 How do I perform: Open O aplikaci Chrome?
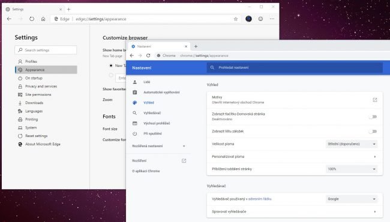pyautogui.click(x=146, y=171)
